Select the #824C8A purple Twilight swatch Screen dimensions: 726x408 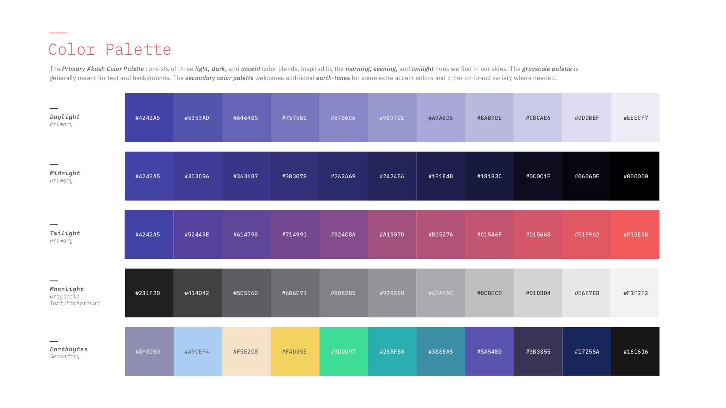343,234
